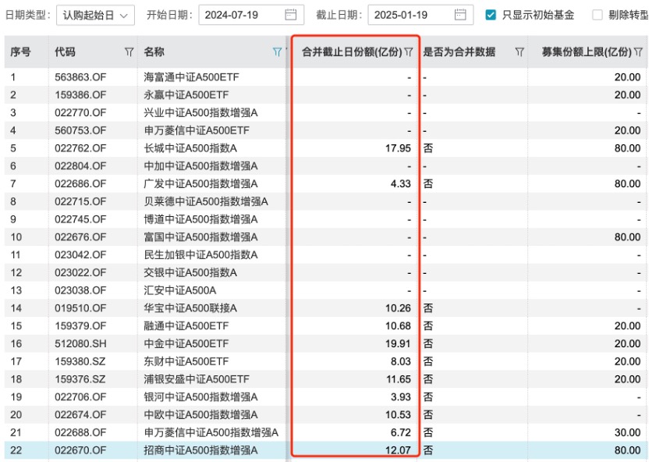The image size is (649, 462).
Task: Select row 交银中证A500指数A
Action: tap(326, 273)
